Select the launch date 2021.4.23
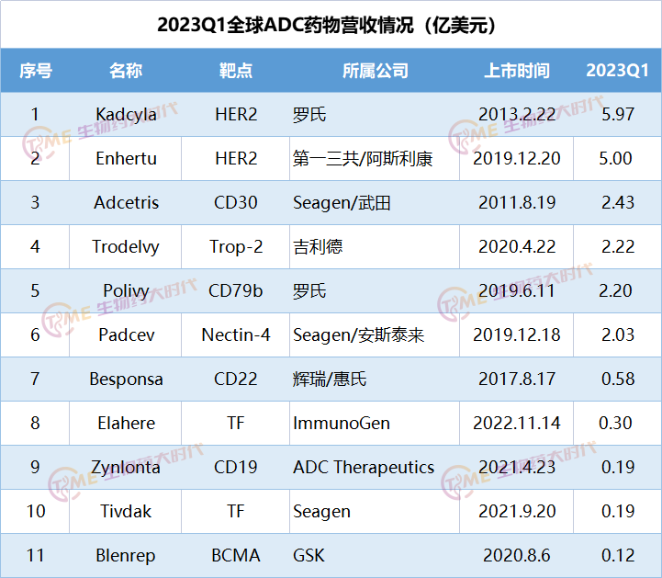Image resolution: width=662 pixels, height=578 pixels. (517, 468)
